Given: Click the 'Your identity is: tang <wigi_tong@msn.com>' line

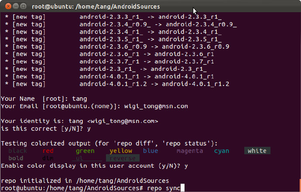Looking at the screenshot, I should 79,121.
